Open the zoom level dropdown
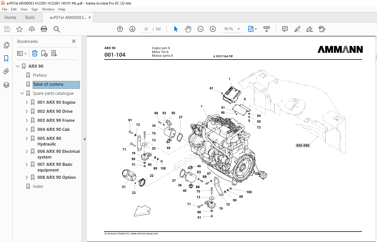Viewport: 377px width, 242px height. pyautogui.click(x=239, y=29)
